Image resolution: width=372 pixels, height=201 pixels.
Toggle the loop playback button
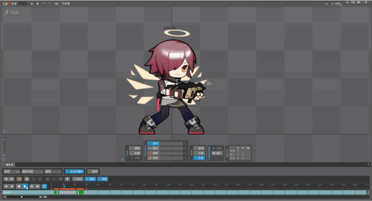pyautogui.click(x=44, y=186)
